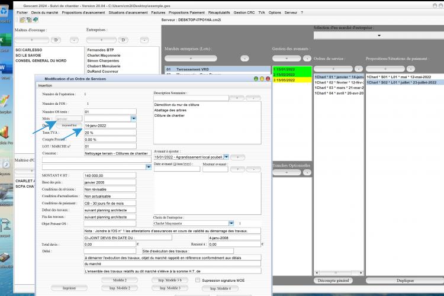Open the Gestion CRC menu
444x296 pixels.
click(244, 12)
